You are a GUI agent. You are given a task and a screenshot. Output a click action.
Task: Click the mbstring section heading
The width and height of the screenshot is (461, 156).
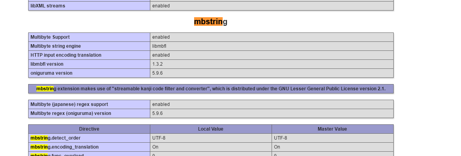pyautogui.click(x=211, y=22)
